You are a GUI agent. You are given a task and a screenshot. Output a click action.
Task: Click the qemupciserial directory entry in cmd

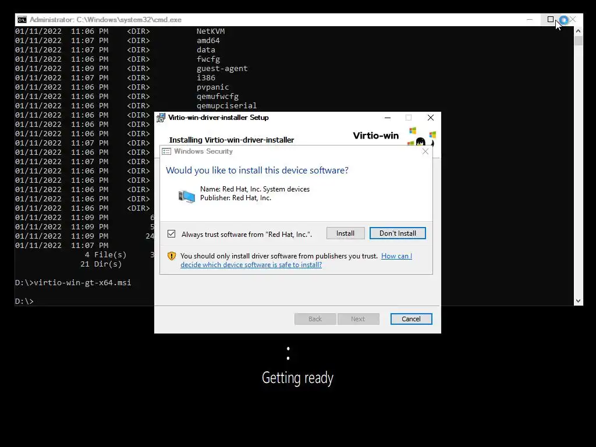(226, 106)
